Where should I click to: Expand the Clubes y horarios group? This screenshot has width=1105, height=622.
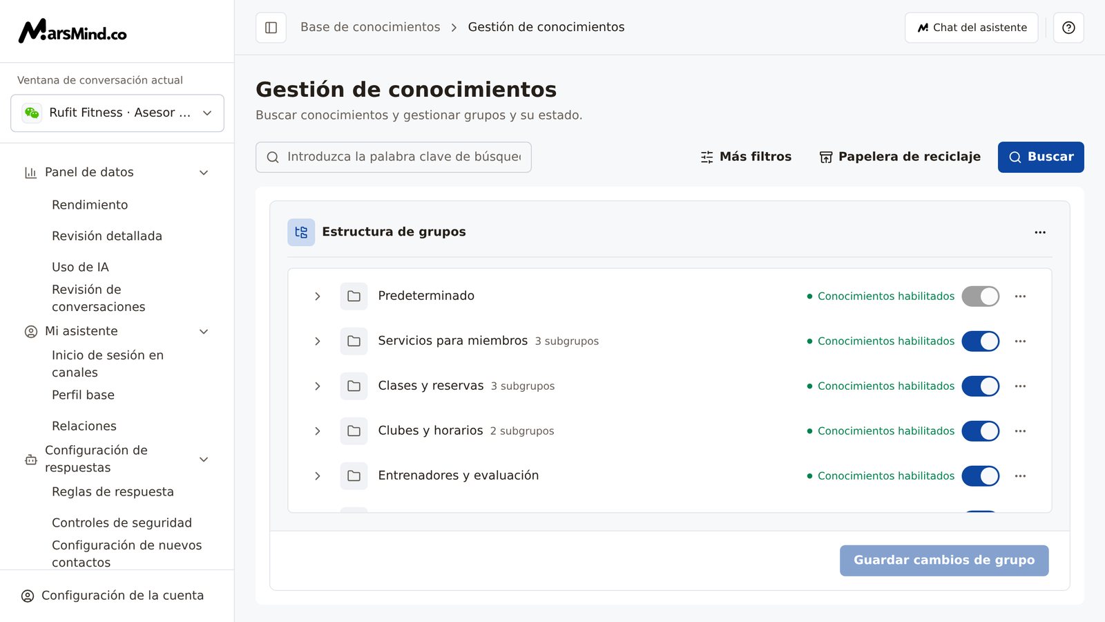(318, 431)
